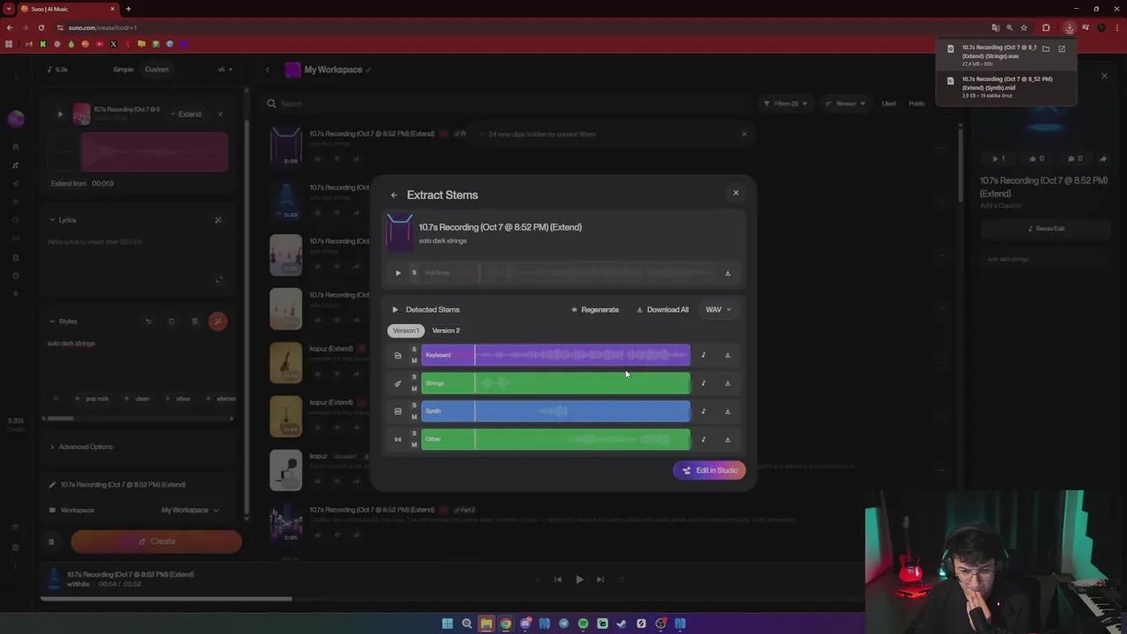Click the song cover thumbnail in dialog
This screenshot has height=634, width=1127.
pos(399,233)
